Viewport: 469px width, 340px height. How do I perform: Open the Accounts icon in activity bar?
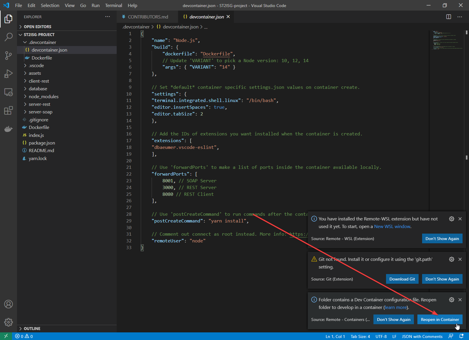point(9,304)
